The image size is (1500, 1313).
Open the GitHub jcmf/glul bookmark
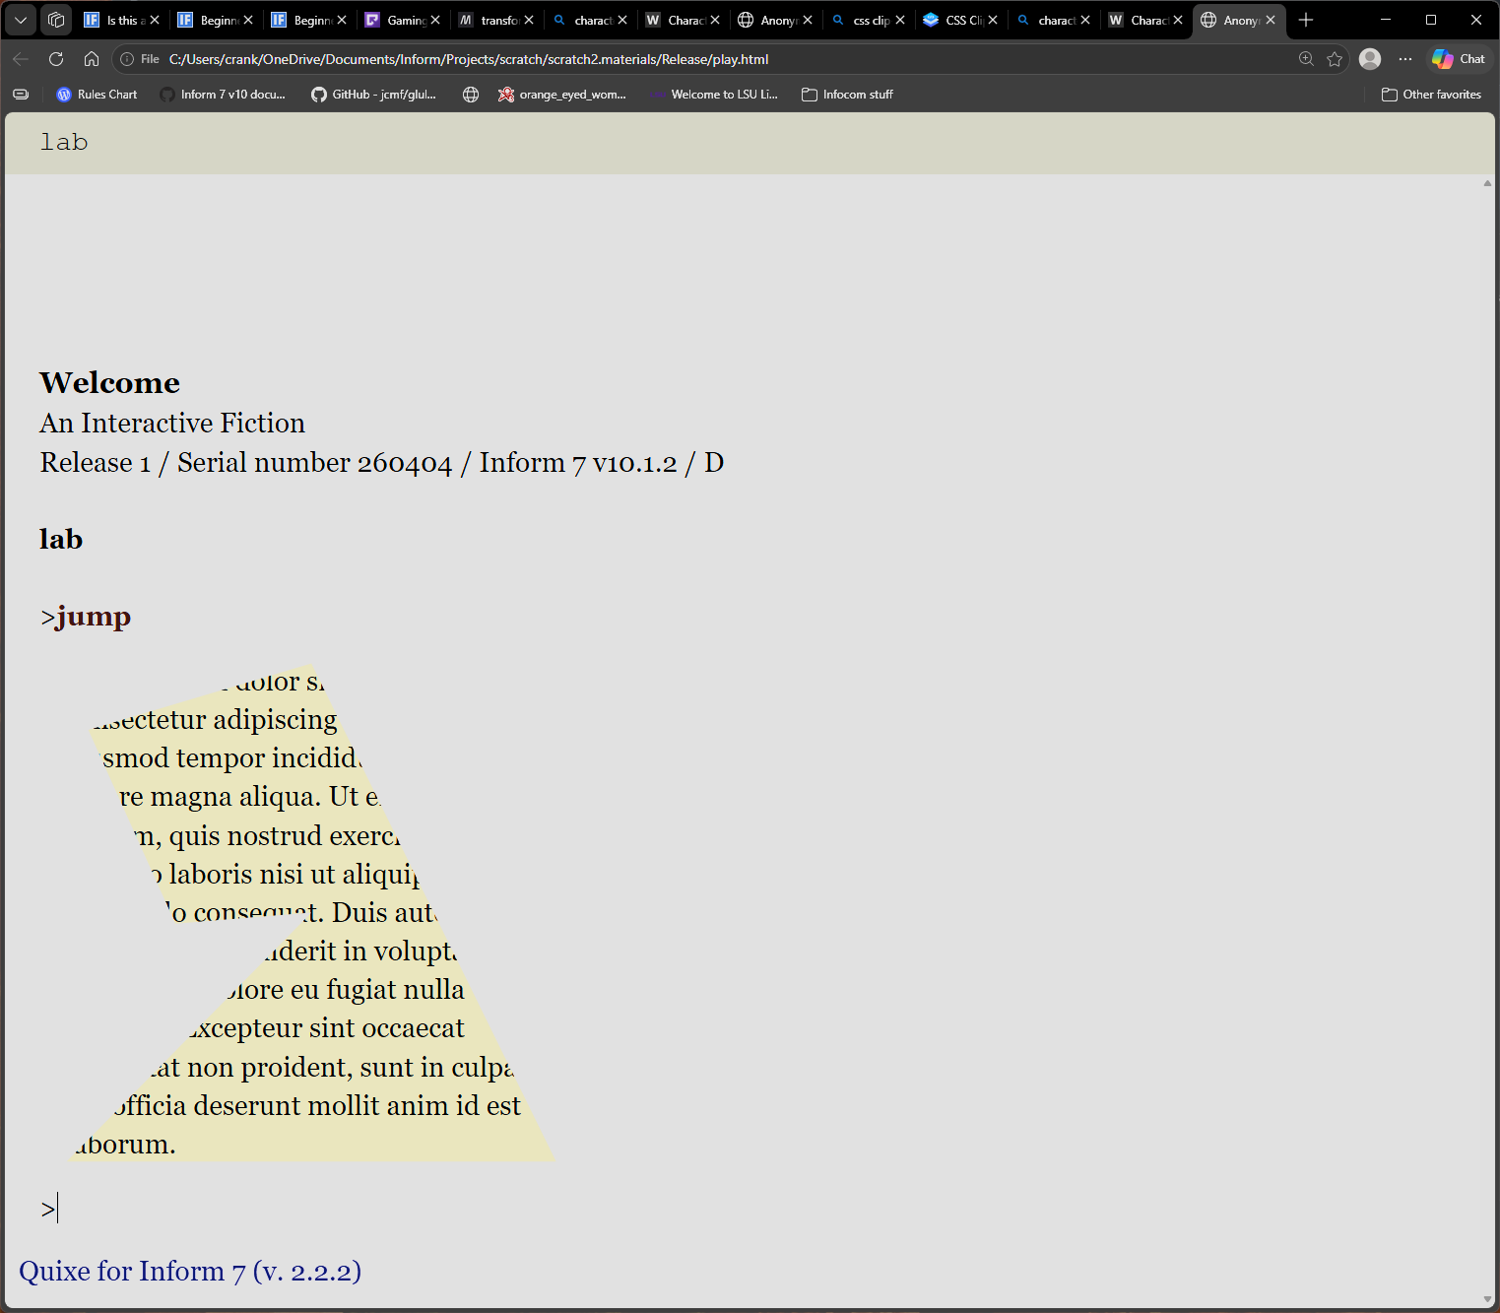click(x=373, y=95)
